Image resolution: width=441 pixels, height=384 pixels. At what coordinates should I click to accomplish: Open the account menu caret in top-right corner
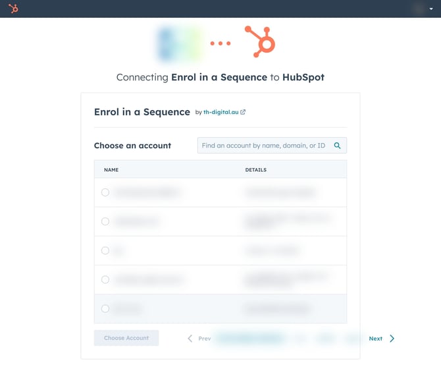click(431, 9)
